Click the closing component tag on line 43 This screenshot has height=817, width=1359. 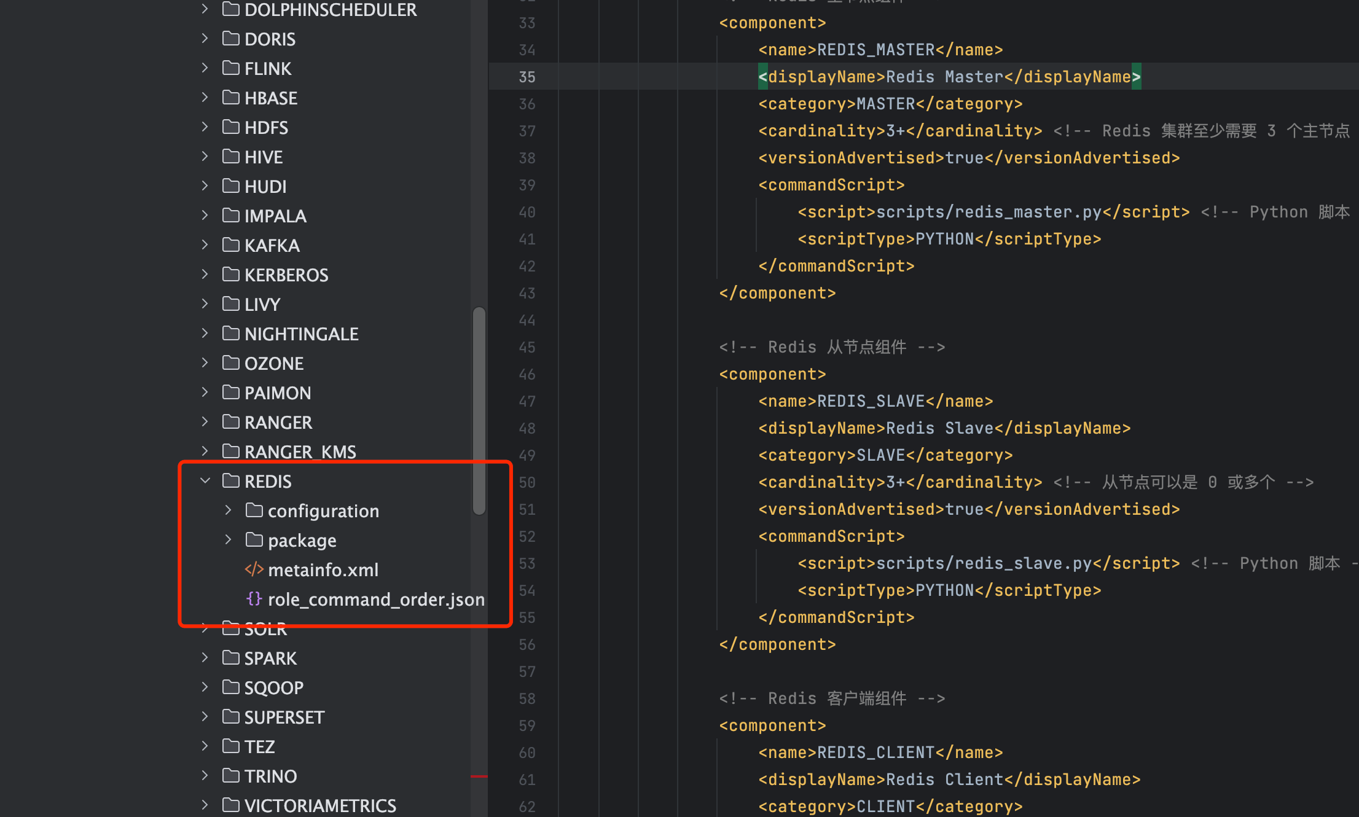tap(777, 293)
